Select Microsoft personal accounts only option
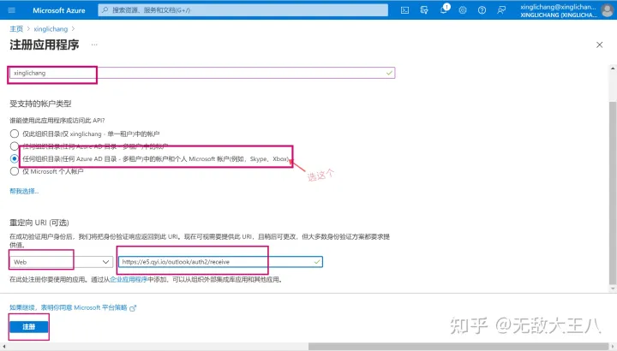The image size is (617, 351). [x=14, y=171]
